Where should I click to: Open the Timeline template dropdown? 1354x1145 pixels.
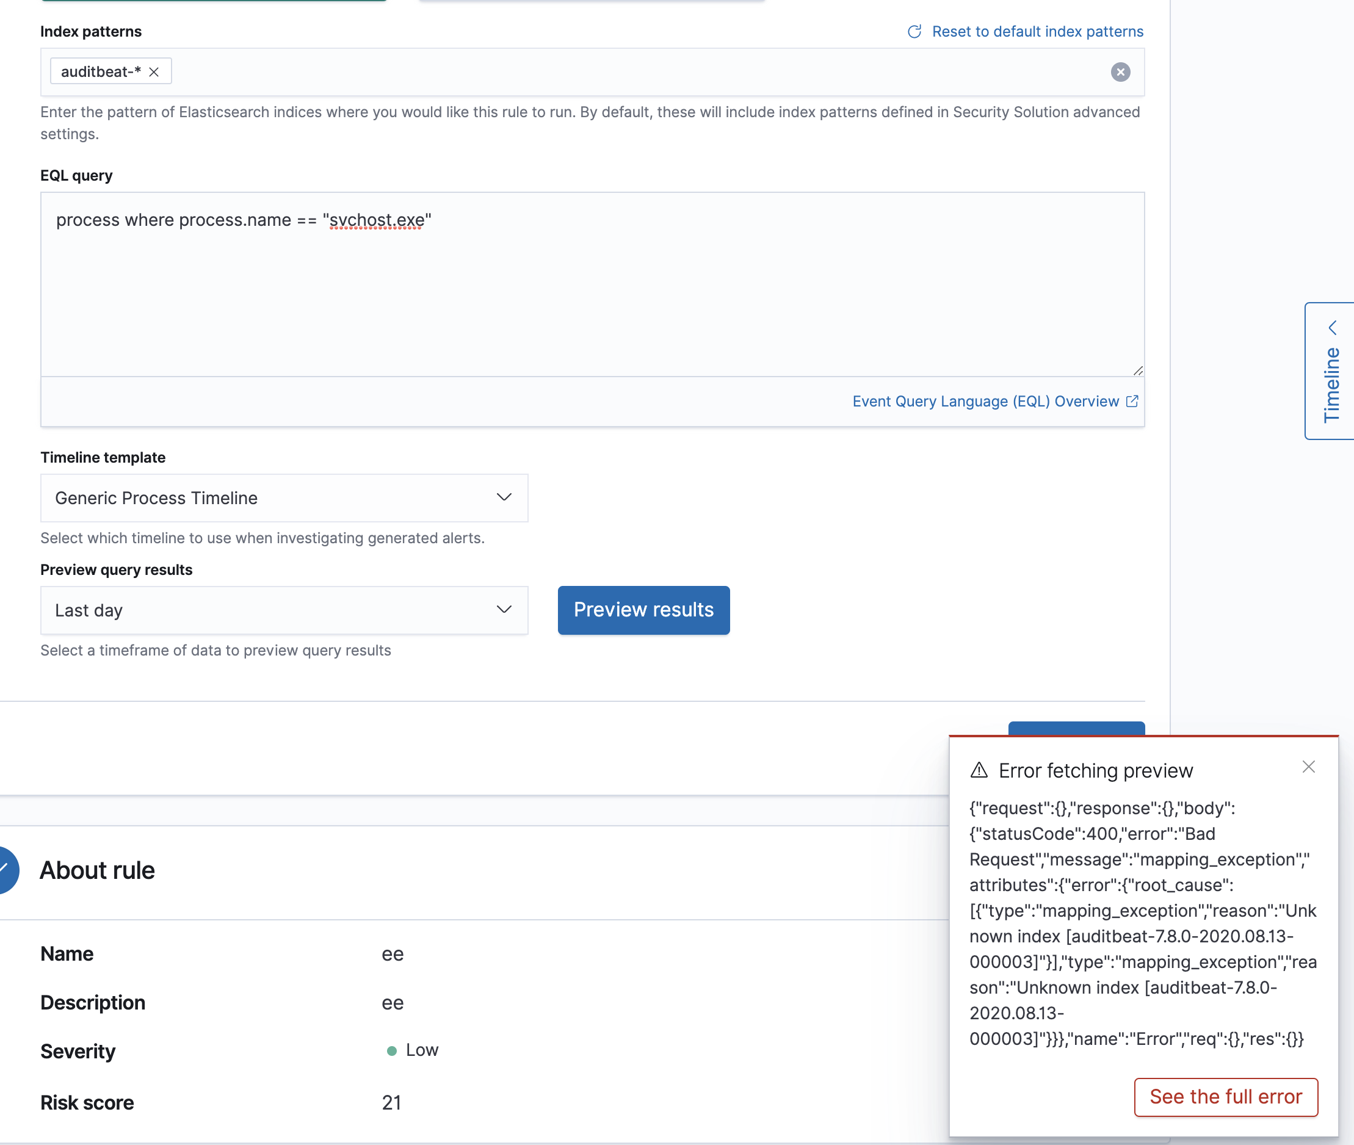click(273, 498)
